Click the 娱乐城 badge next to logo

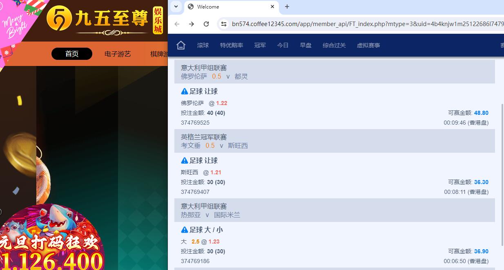click(158, 20)
